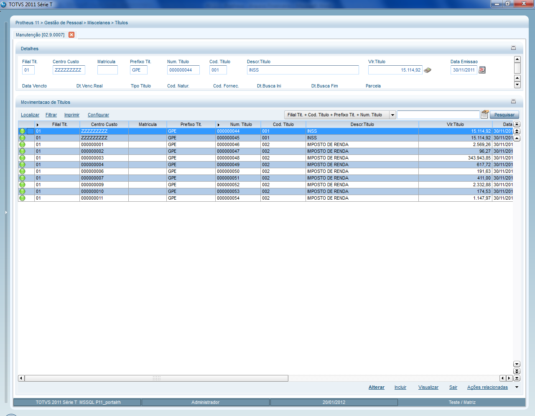This screenshot has width=535, height=416.
Task: Click the Descr.Titulo field INSS
Action: pos(303,70)
